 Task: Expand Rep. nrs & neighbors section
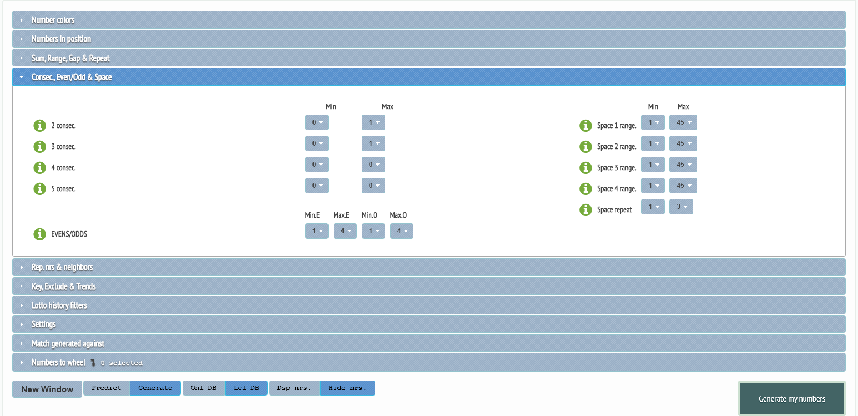coord(429,267)
